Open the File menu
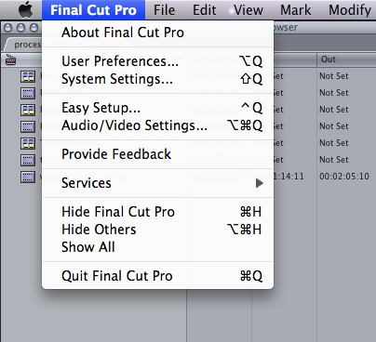 pyautogui.click(x=164, y=10)
